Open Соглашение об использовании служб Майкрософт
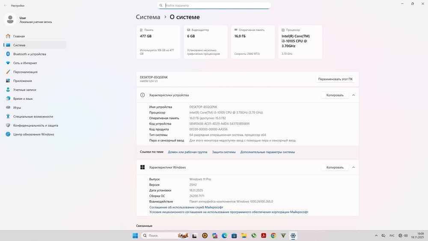428x241 pixels. coord(186,208)
